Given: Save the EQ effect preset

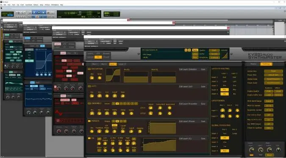Looking at the screenshot, I should click(x=203, y=139).
